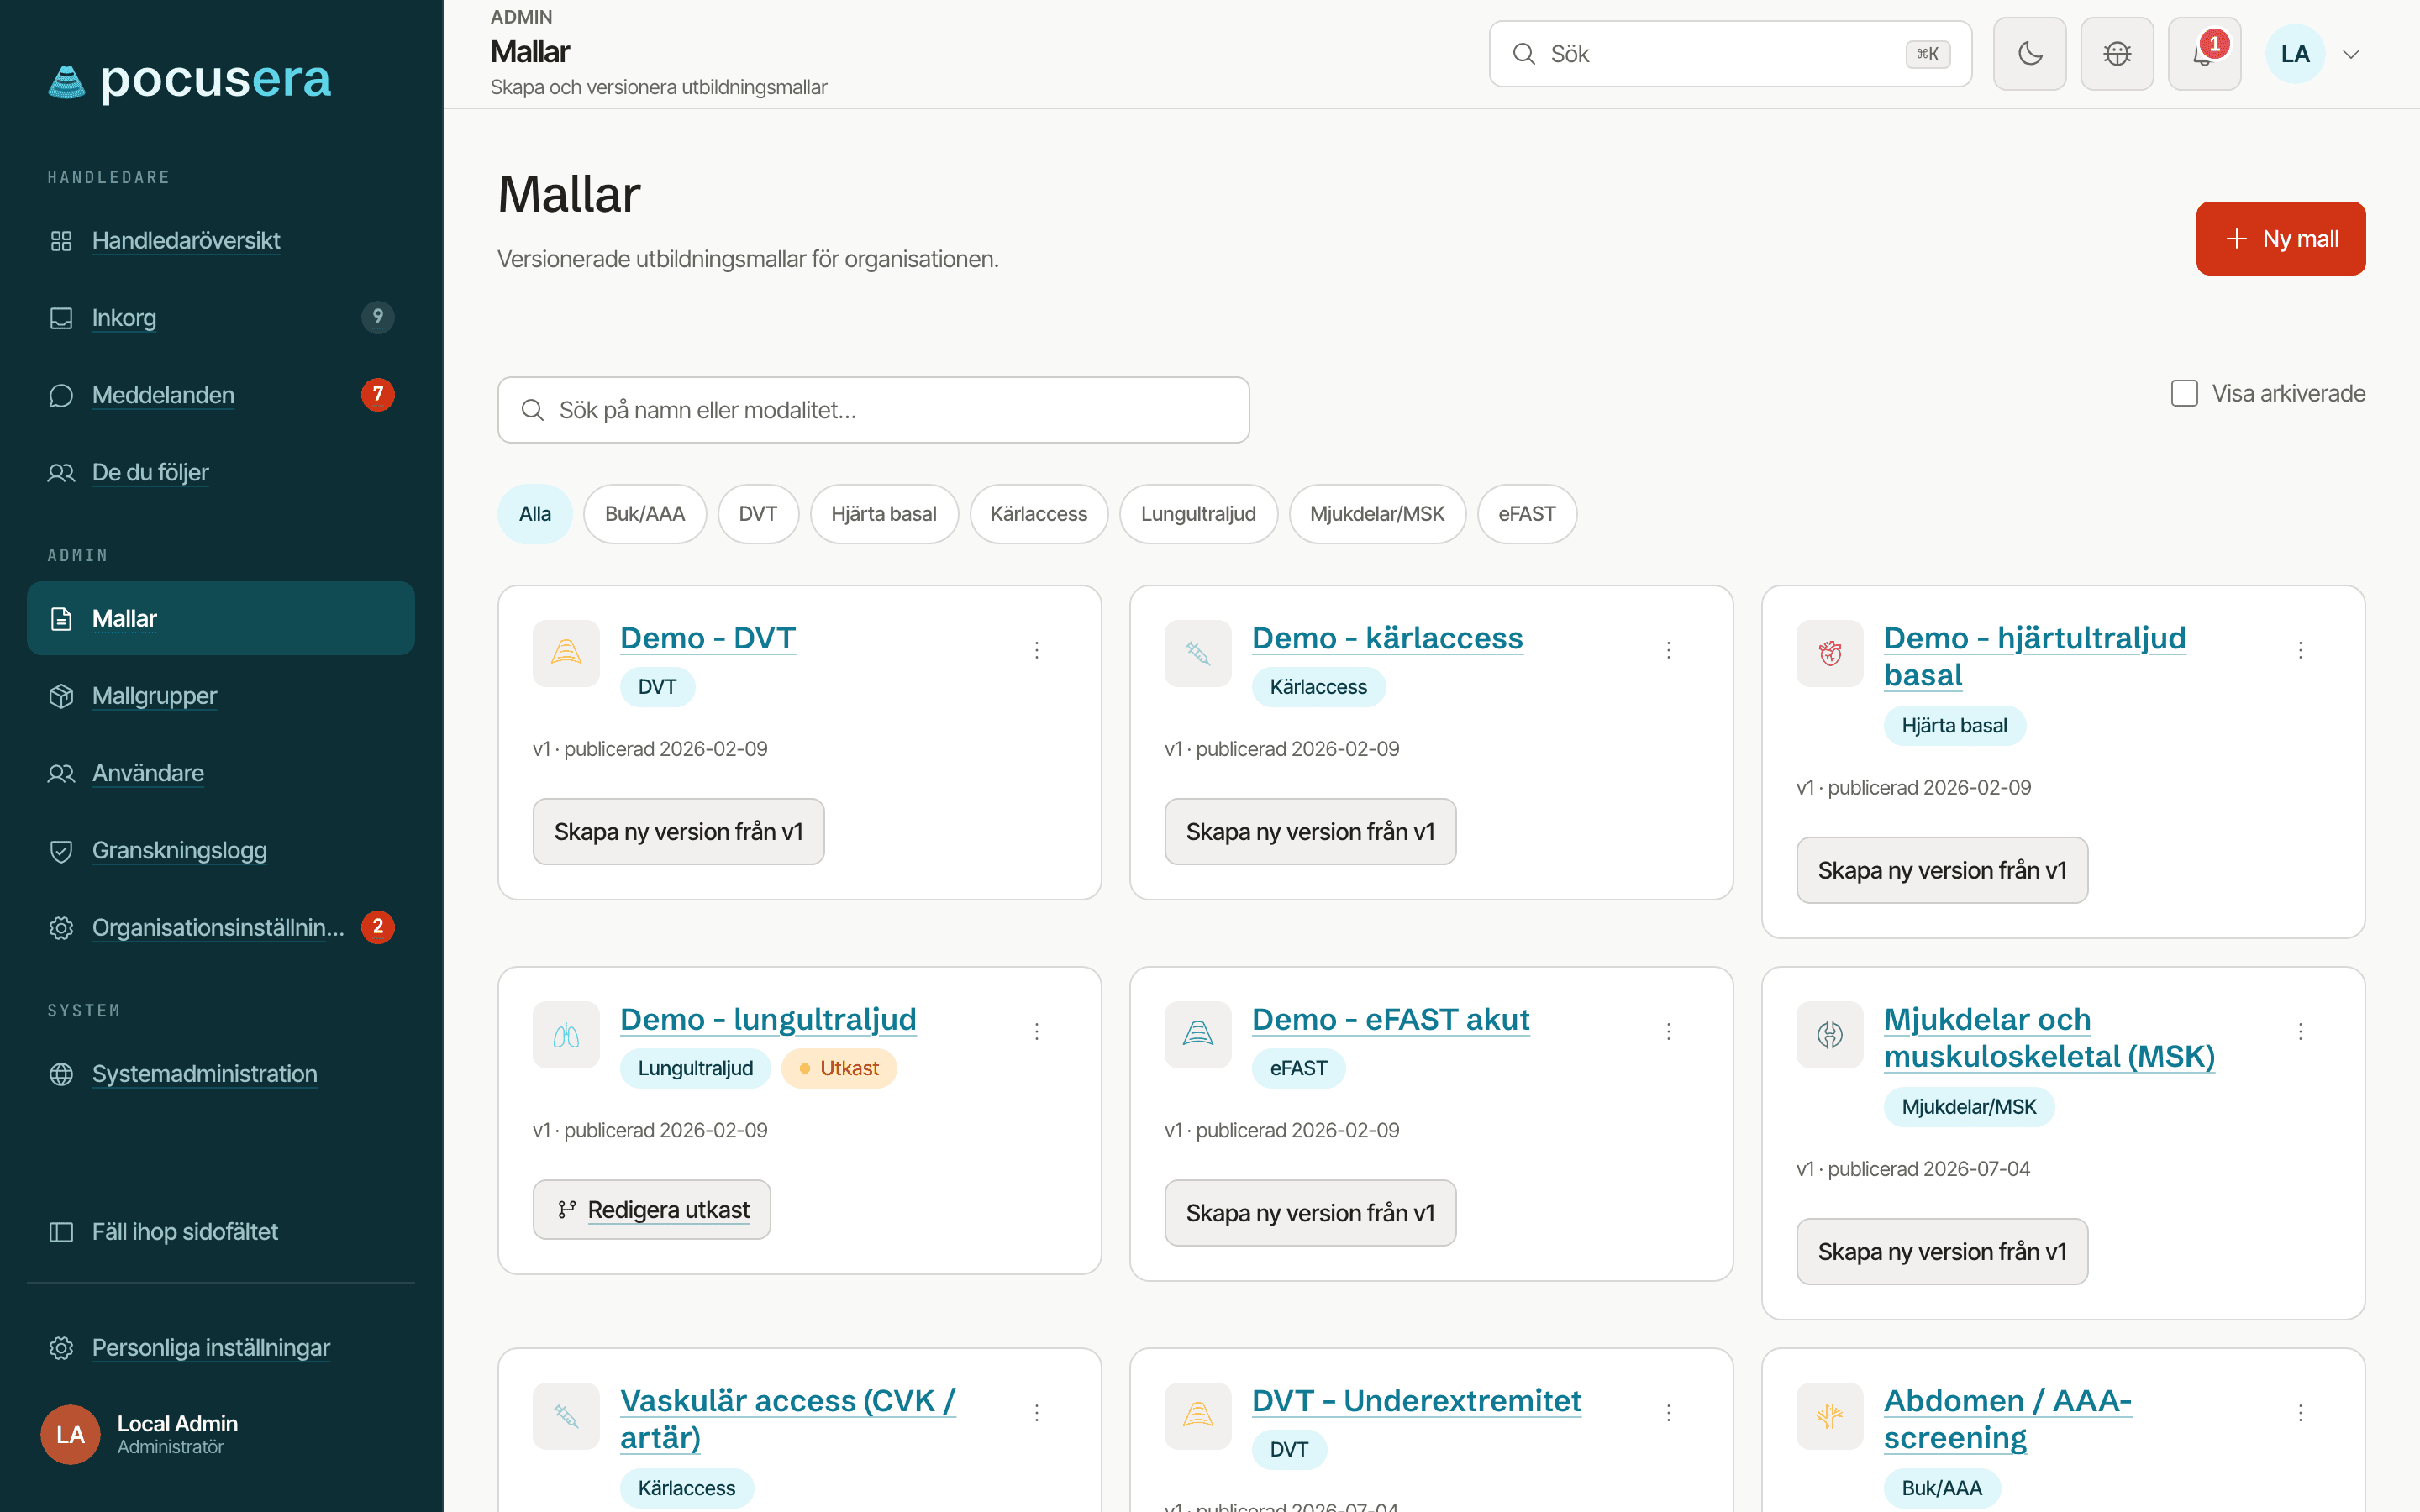Focus the template name search field
2420x1512 pixels.
pos(874,410)
